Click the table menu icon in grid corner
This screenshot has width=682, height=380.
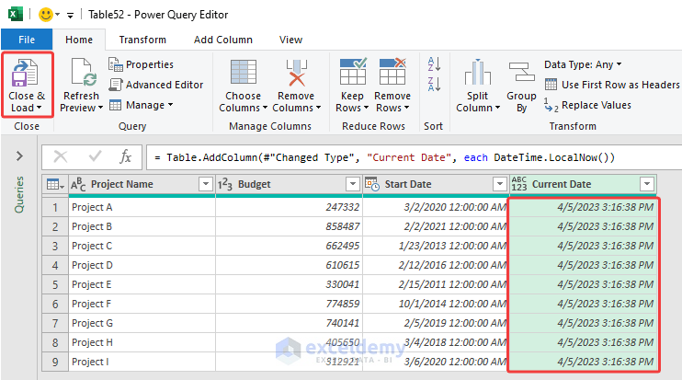[55, 185]
